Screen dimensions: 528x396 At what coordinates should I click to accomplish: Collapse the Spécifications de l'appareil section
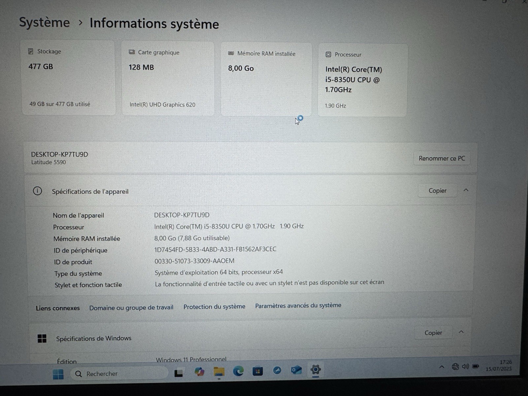(466, 190)
